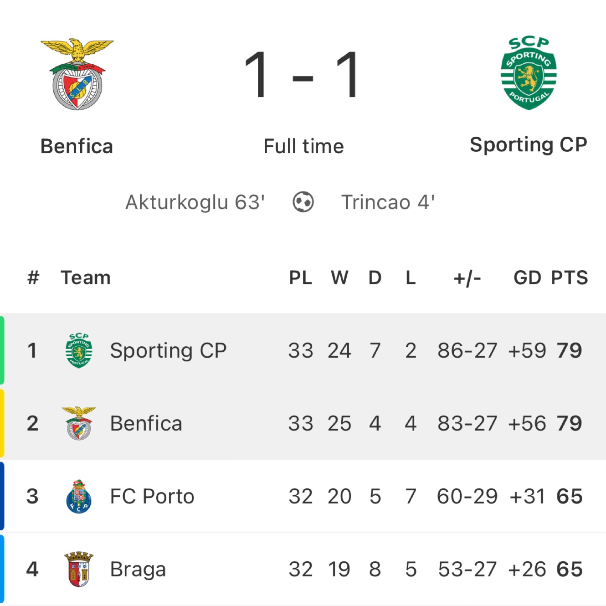606x606 pixels.
Task: Sort standings by GD column
Action: [x=527, y=277]
